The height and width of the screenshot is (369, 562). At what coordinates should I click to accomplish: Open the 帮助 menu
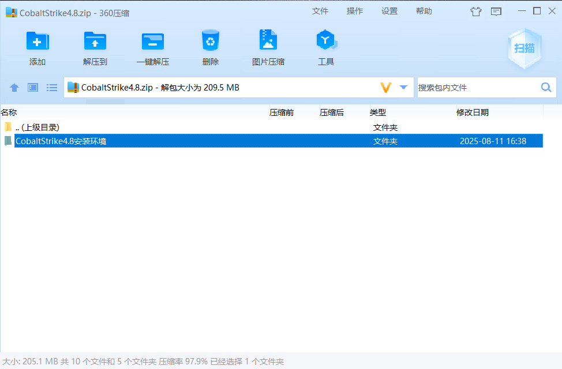click(x=424, y=11)
